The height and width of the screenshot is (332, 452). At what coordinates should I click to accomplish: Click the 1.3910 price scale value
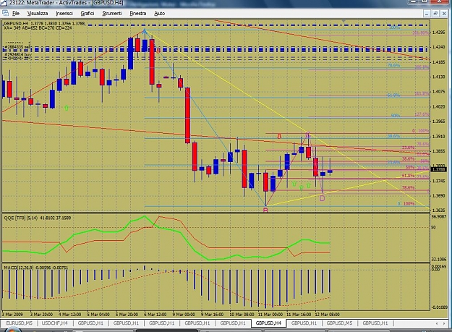(439, 136)
